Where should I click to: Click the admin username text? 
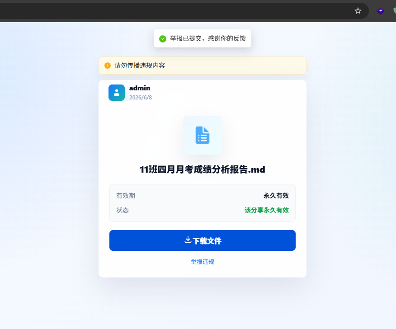point(140,88)
